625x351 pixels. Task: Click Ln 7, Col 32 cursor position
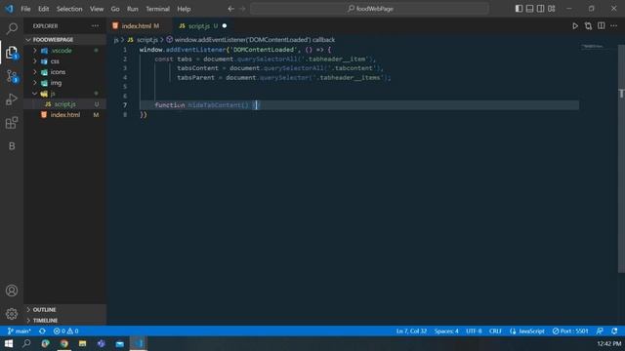pos(411,331)
